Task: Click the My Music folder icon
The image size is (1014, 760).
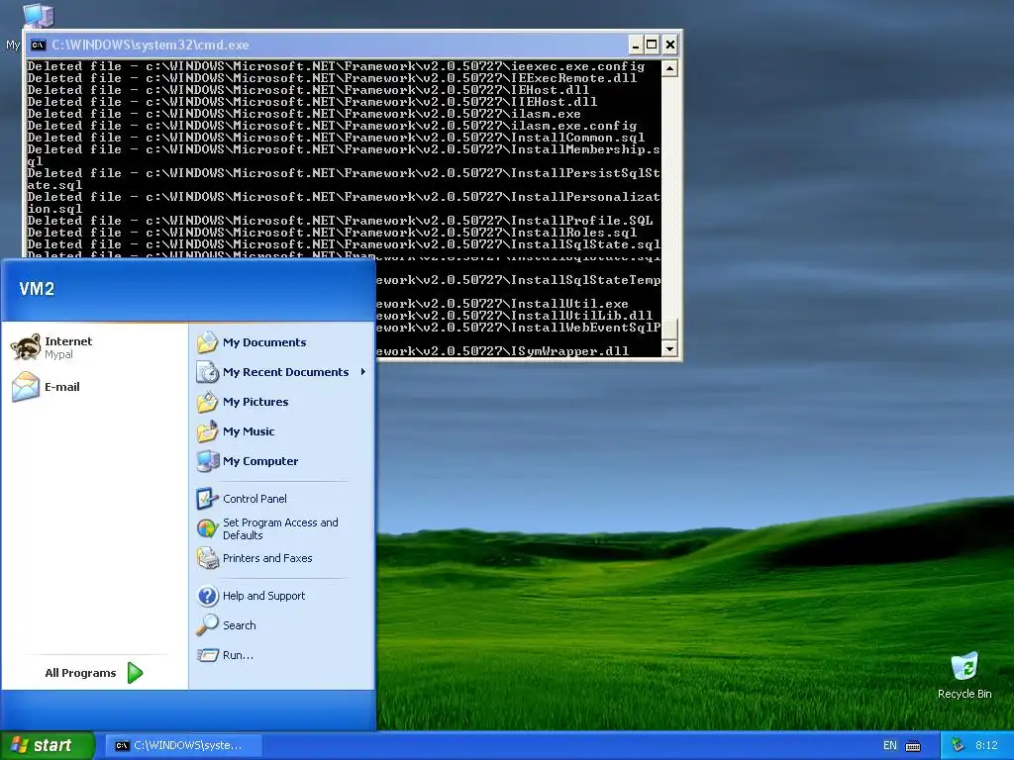Action: coord(208,431)
